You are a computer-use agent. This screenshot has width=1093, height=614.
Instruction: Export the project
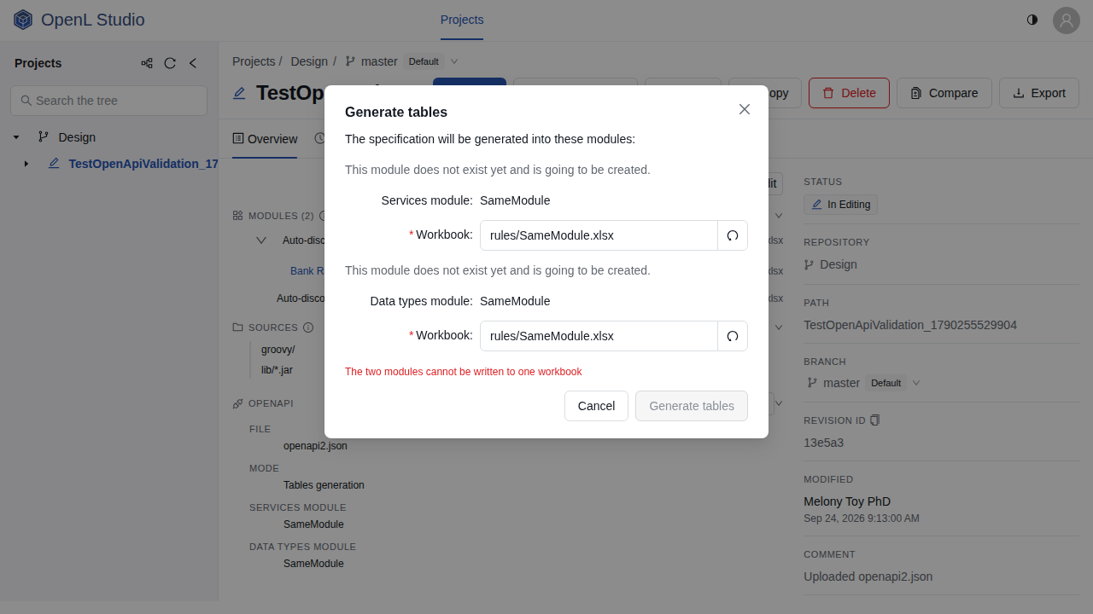pos(1039,93)
